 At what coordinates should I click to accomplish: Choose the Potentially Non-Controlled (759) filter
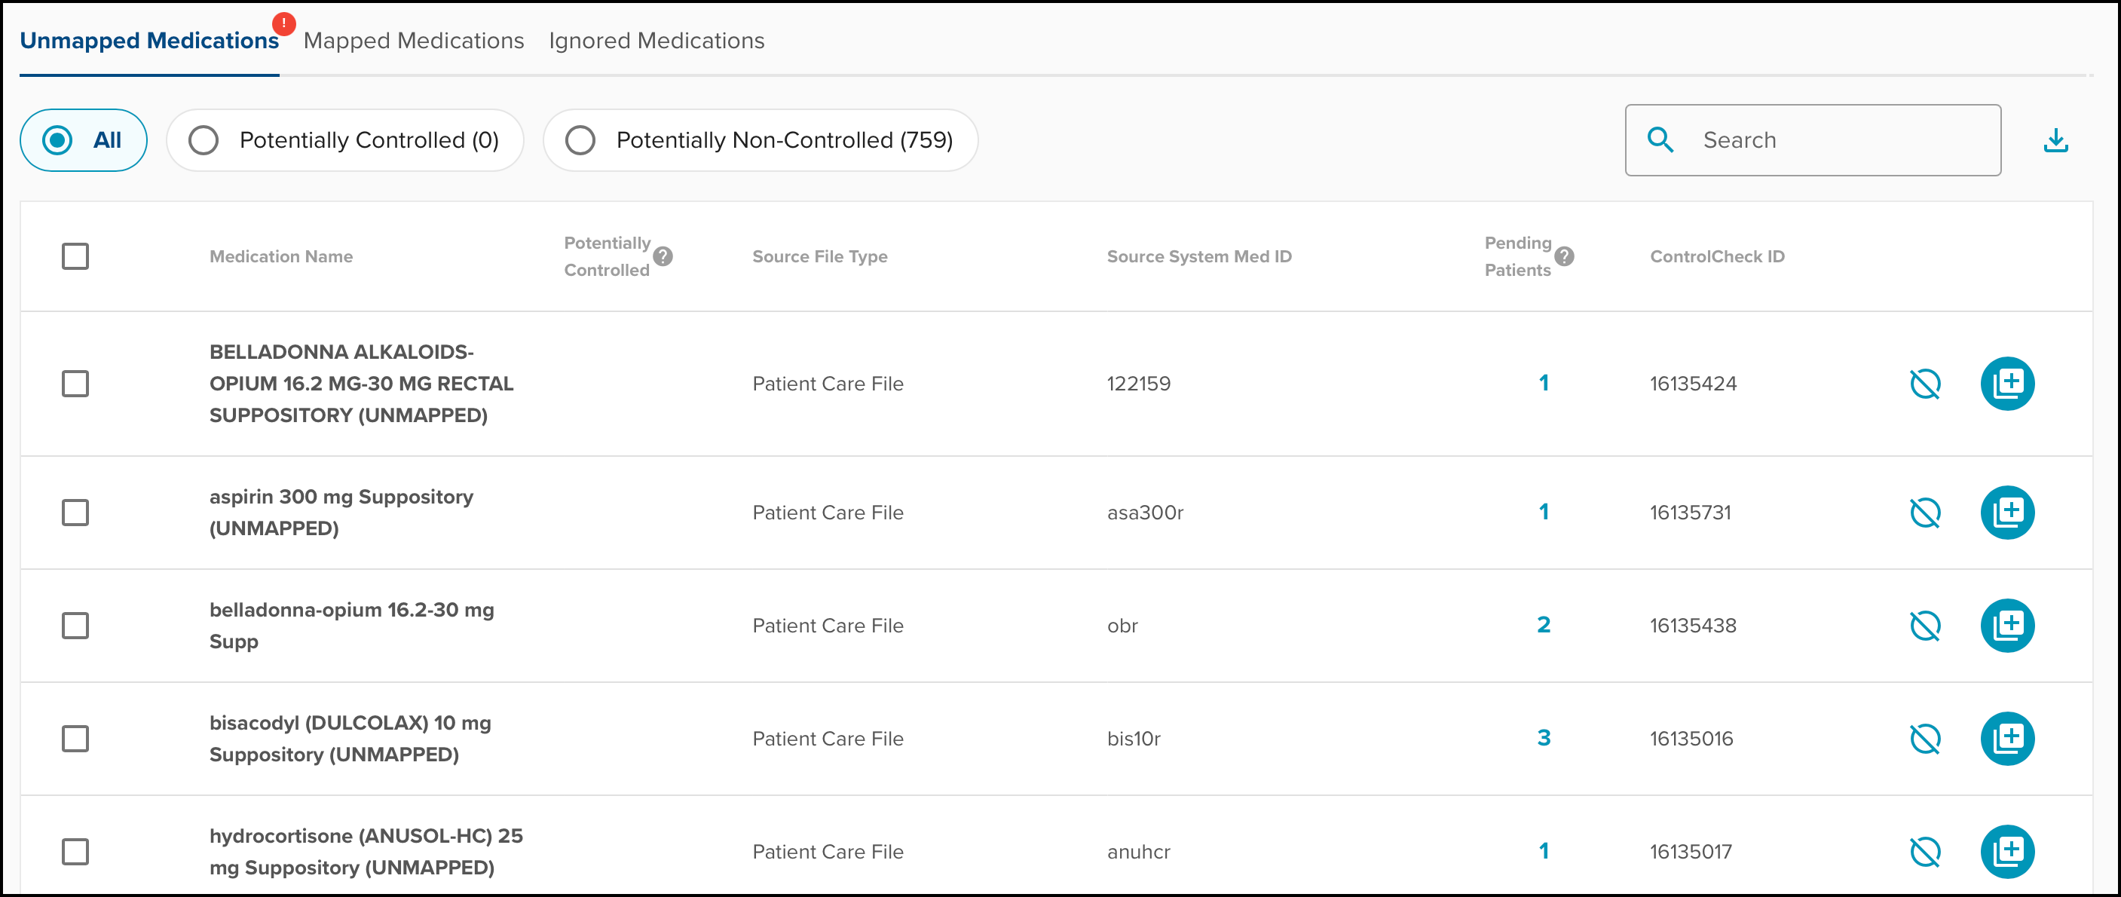tap(580, 141)
